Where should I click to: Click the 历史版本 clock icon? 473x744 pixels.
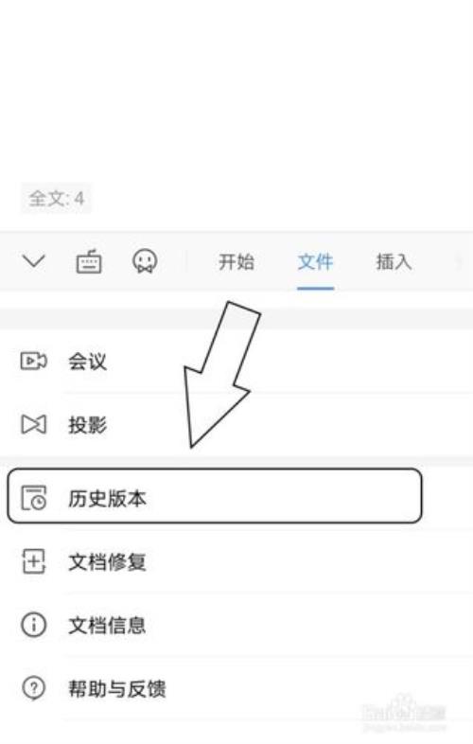34,497
